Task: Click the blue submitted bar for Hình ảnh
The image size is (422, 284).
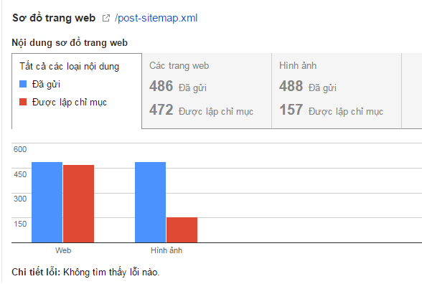Action: click(150, 202)
